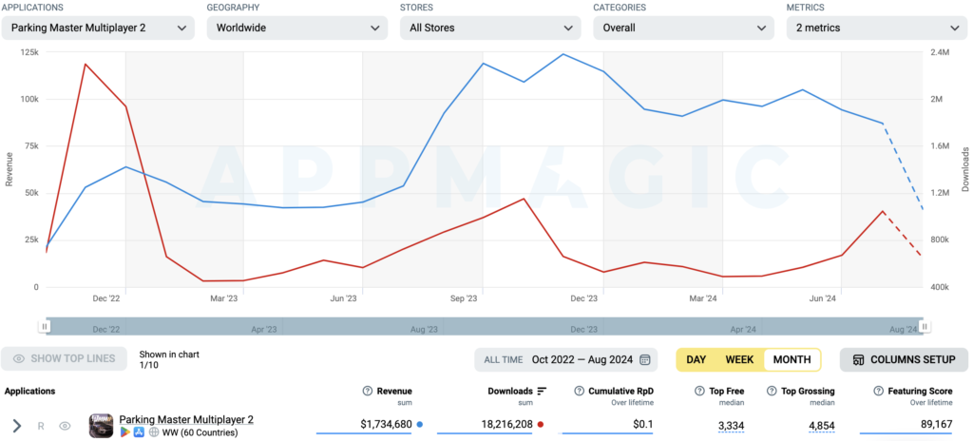973x441 pixels.
Task: Click the help icon next to Featuring Score
Action: click(x=878, y=392)
